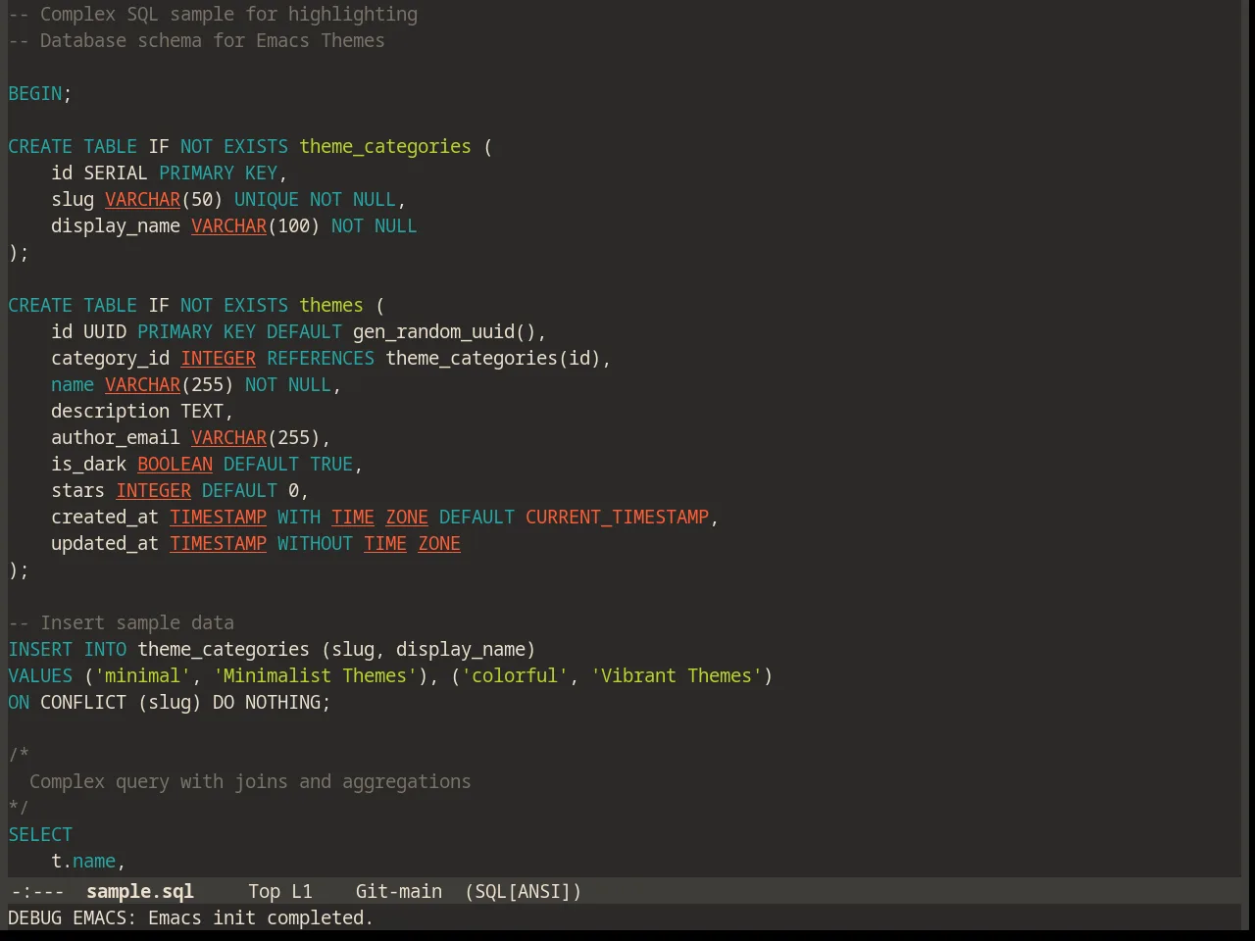Image resolution: width=1255 pixels, height=941 pixels.
Task: Click the category_id column name
Action: coord(111,358)
